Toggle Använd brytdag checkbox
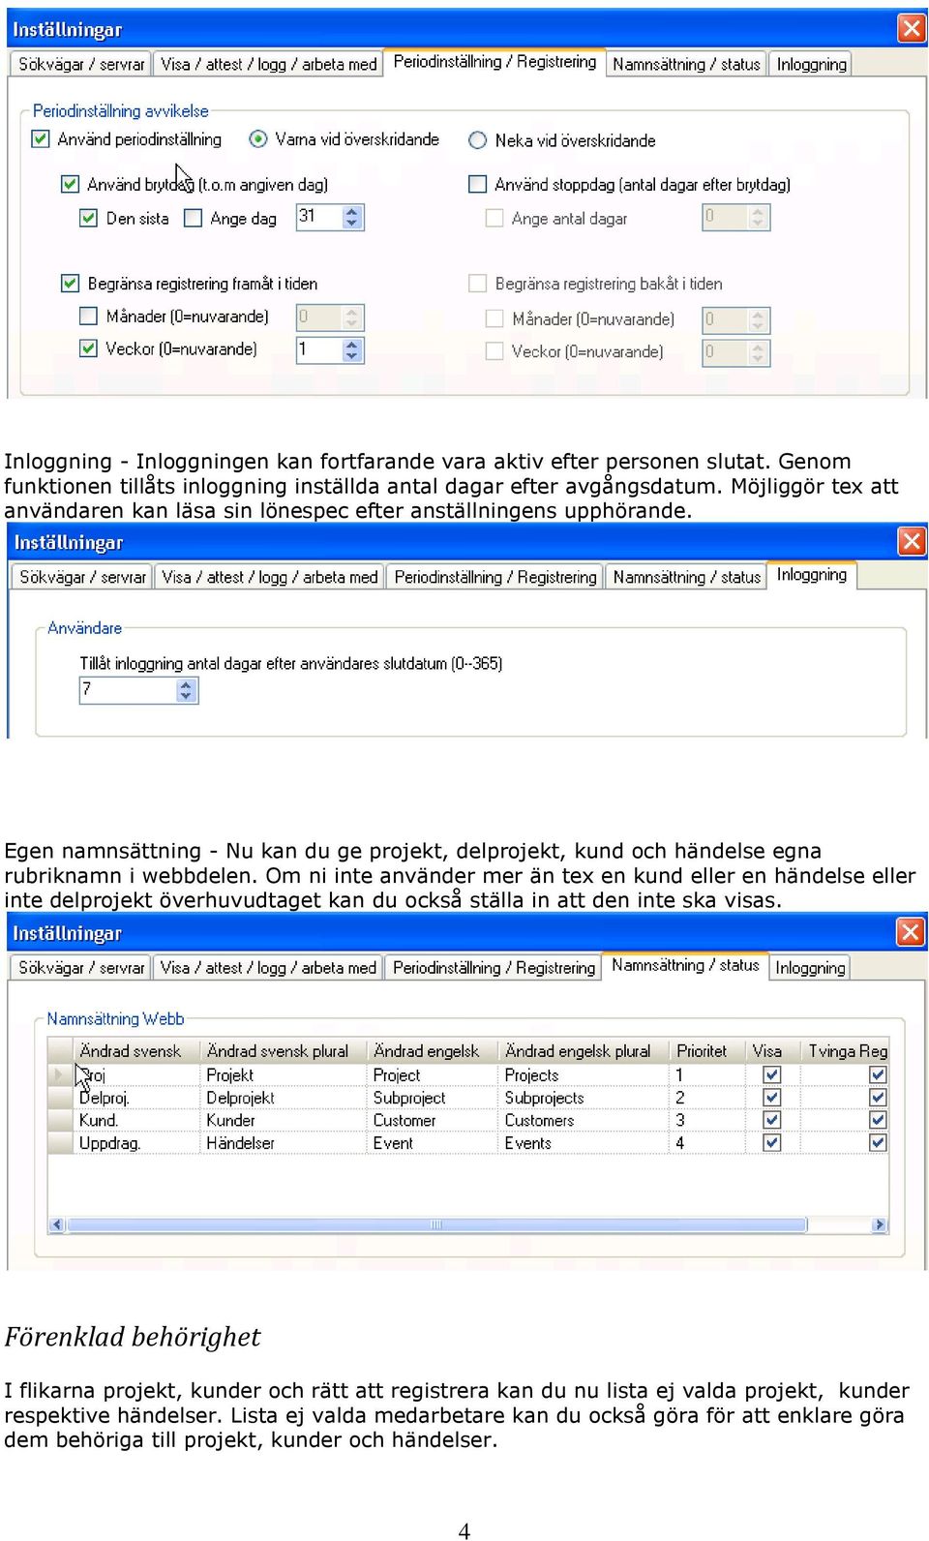929x1541 pixels. click(70, 183)
